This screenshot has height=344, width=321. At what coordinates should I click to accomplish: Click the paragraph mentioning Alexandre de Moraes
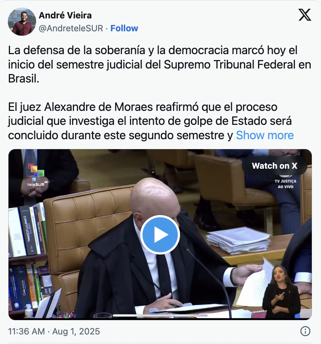151,121
